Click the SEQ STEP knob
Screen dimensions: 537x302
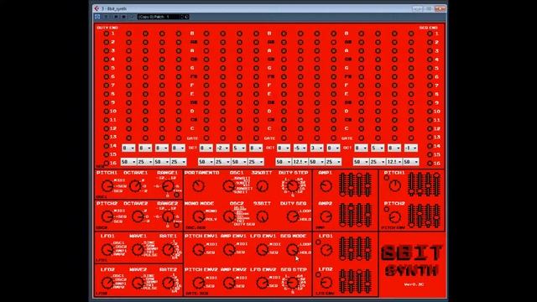point(292,283)
